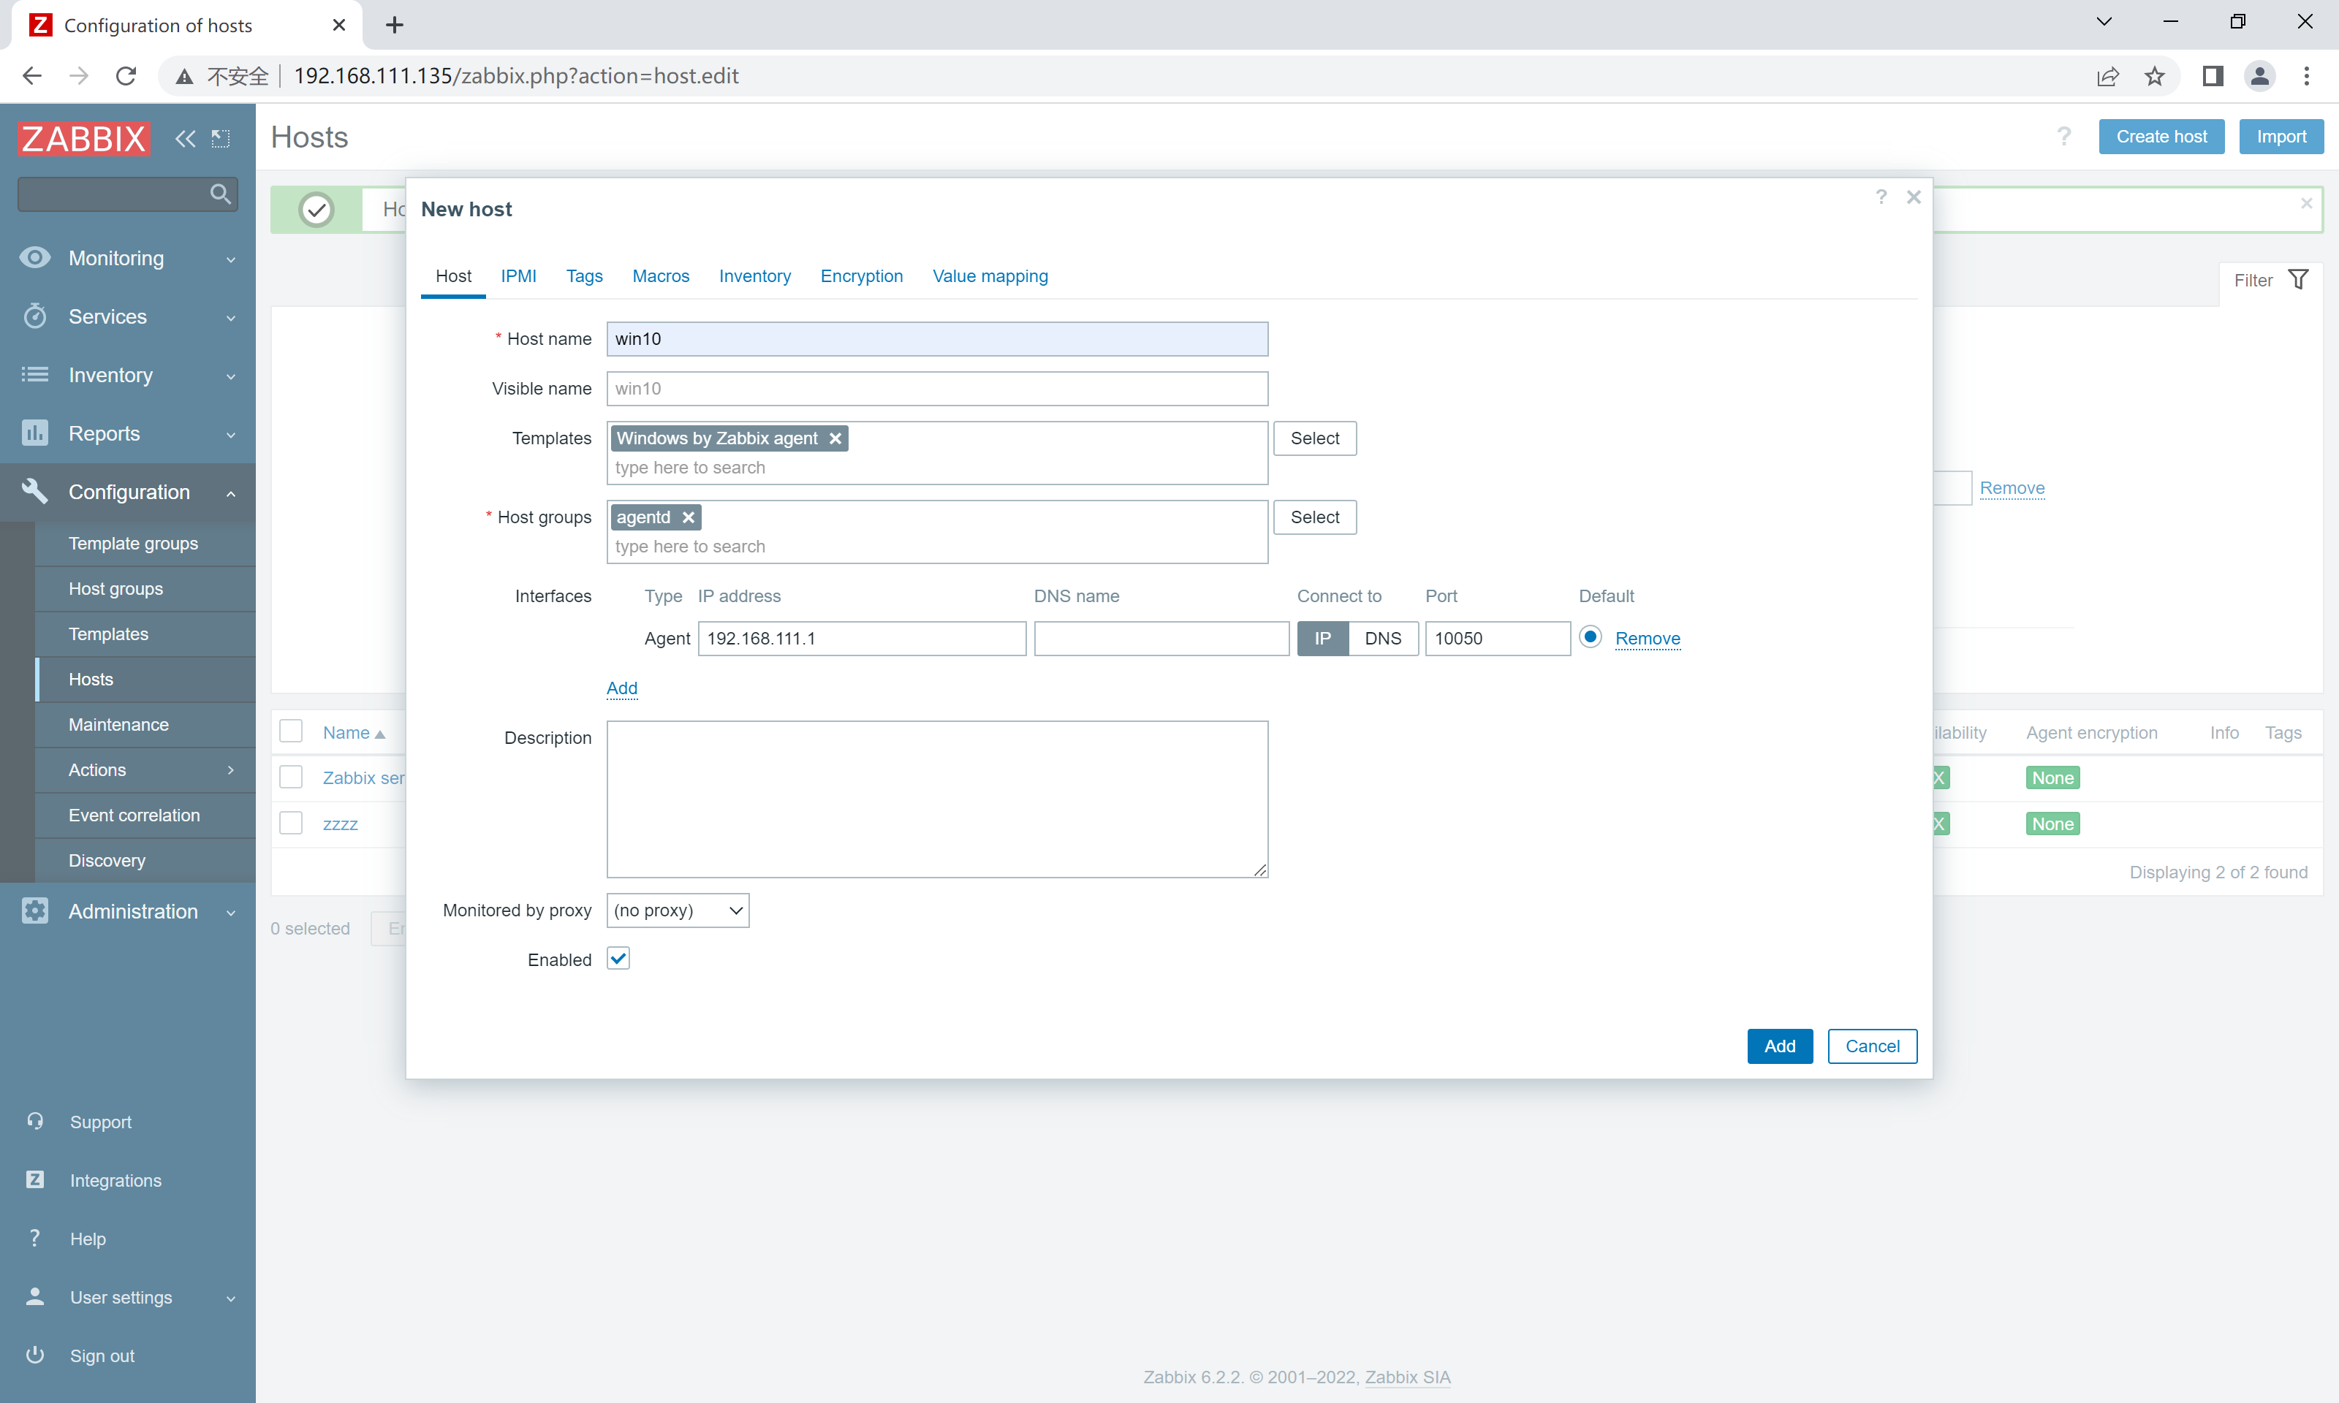
Task: Click Remove link for the Agent interface
Action: click(1647, 638)
